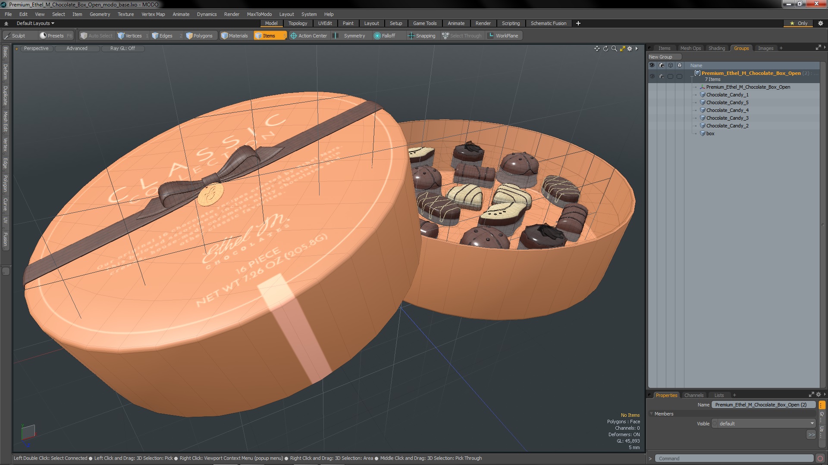Viewport: 828px width, 465px height.
Task: Expand Properties panel options arrow
Action: [825, 394]
